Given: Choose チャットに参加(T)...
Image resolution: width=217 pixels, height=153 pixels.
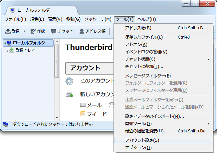Looking at the screenshot, I should (163, 67).
